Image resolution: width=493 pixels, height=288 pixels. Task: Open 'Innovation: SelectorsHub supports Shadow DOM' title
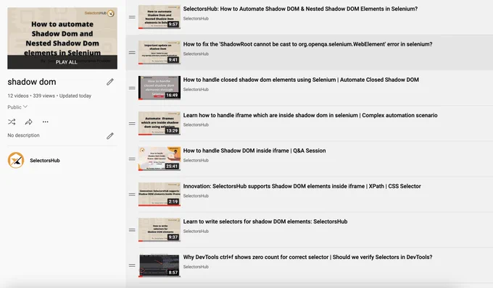tap(302, 186)
